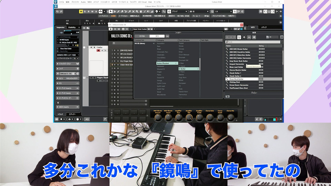Open the MIDI menu
The height and width of the screenshot is (186, 331).
[90, 2]
